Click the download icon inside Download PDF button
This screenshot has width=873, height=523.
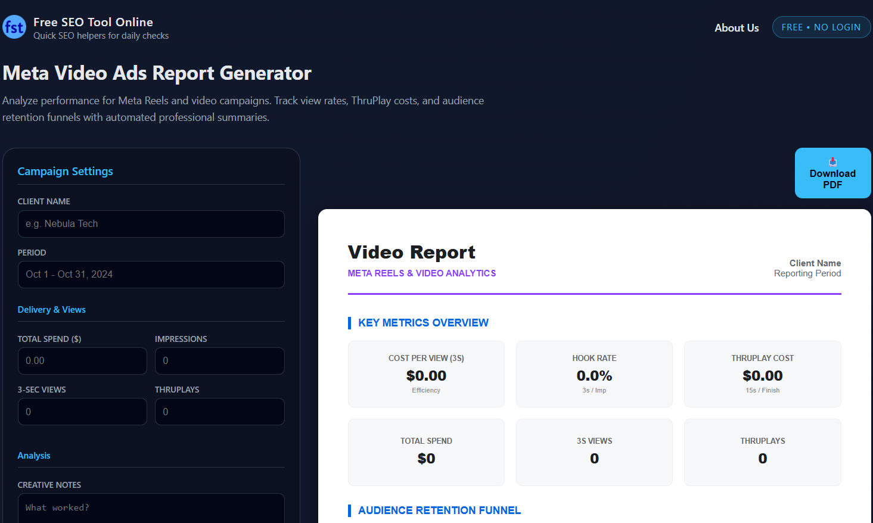pyautogui.click(x=832, y=161)
